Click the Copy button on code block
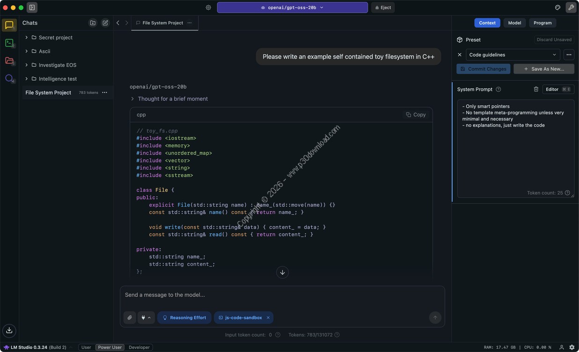The height and width of the screenshot is (352, 579). (x=416, y=115)
